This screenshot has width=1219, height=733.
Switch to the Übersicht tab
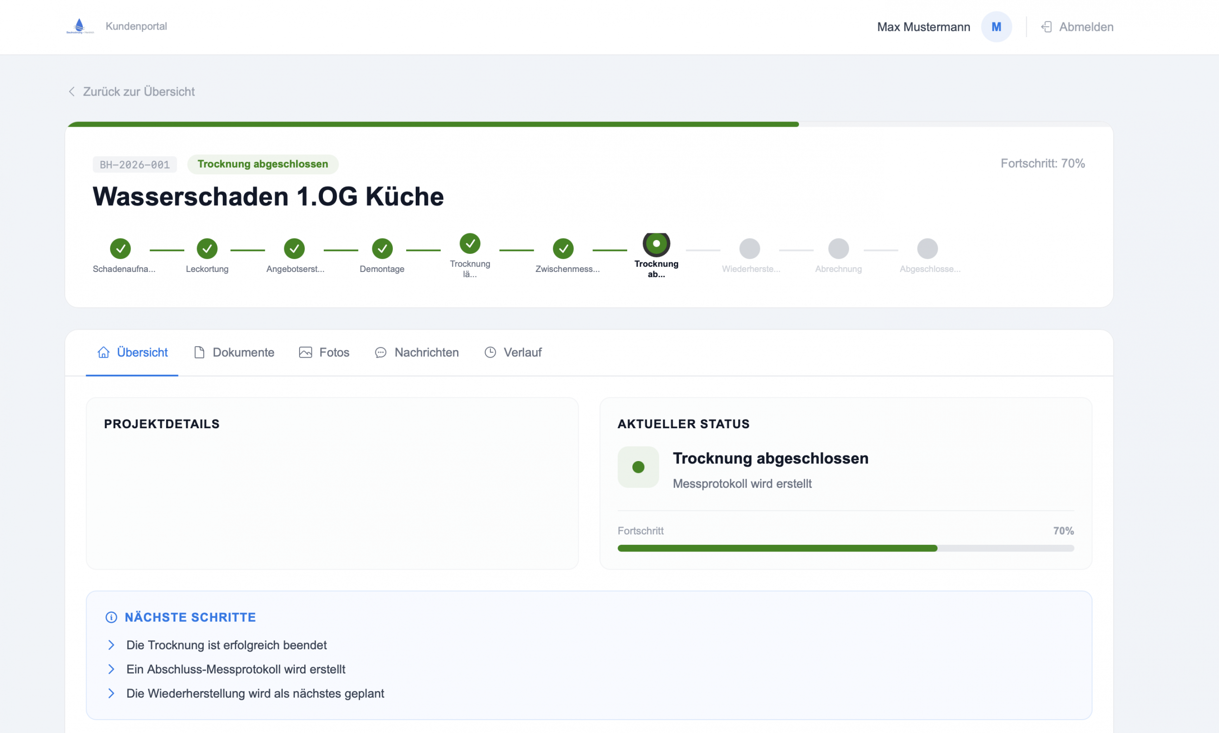[132, 352]
